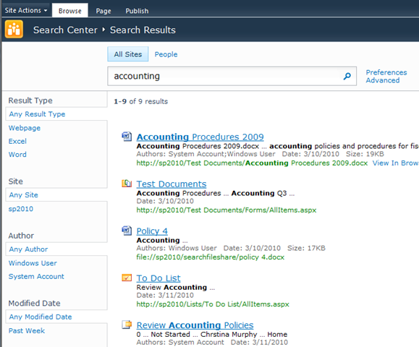The image size is (419, 347).
Task: Open the Site Actions dropdown menu
Action: [x=26, y=10]
